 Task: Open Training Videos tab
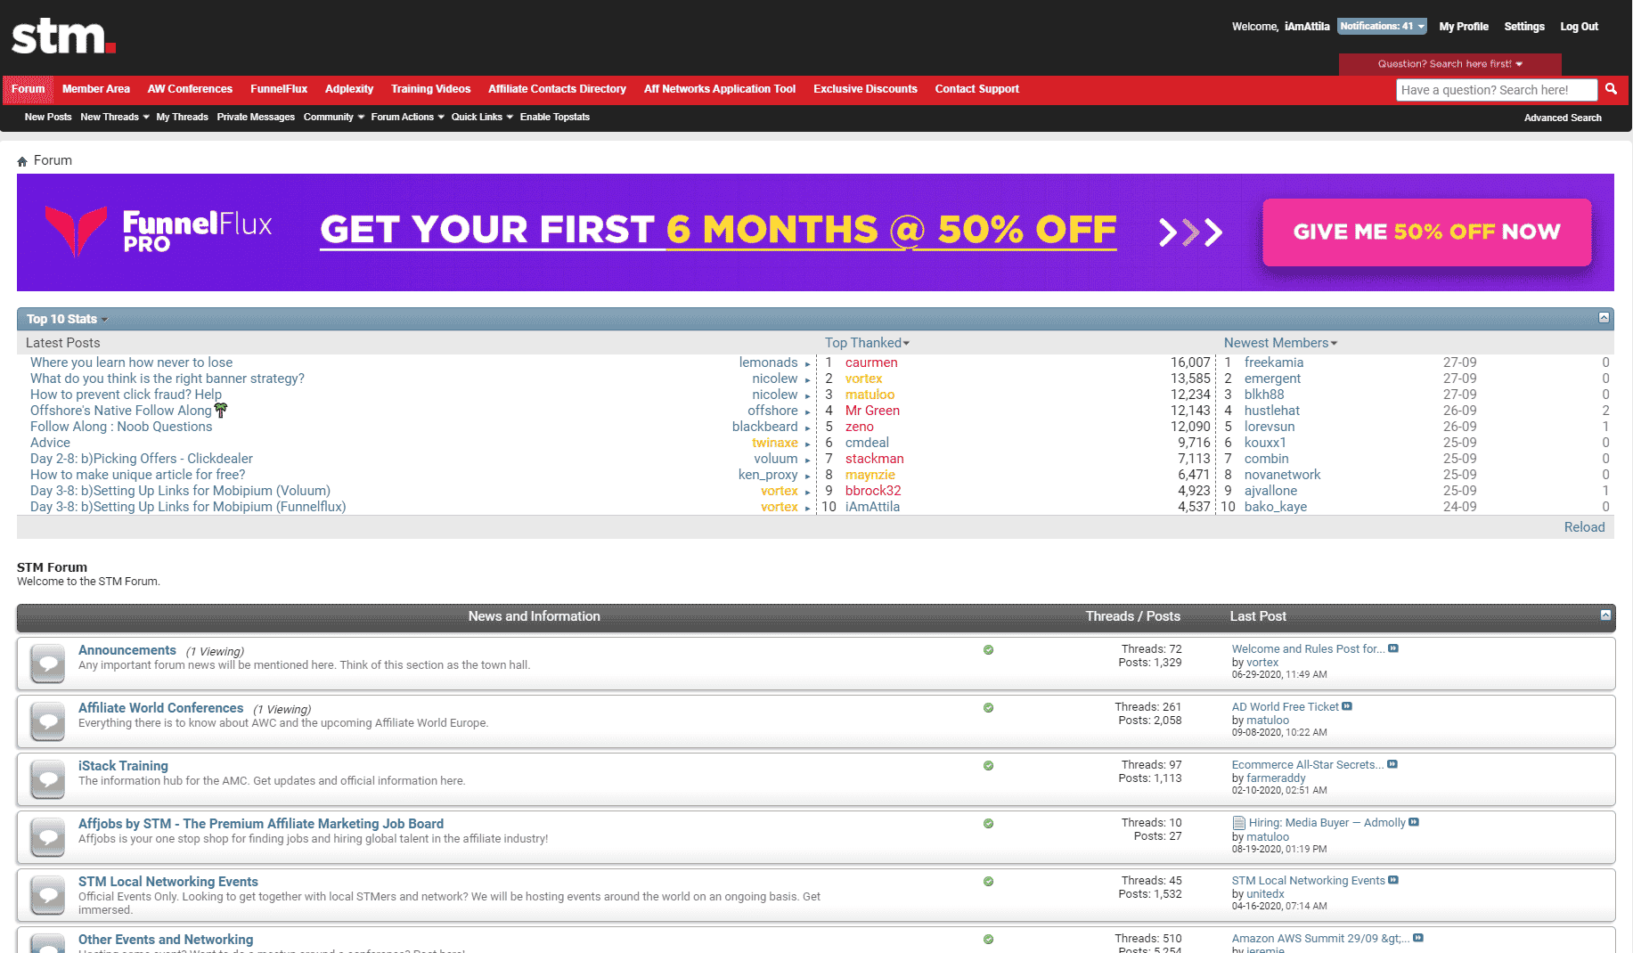click(430, 89)
